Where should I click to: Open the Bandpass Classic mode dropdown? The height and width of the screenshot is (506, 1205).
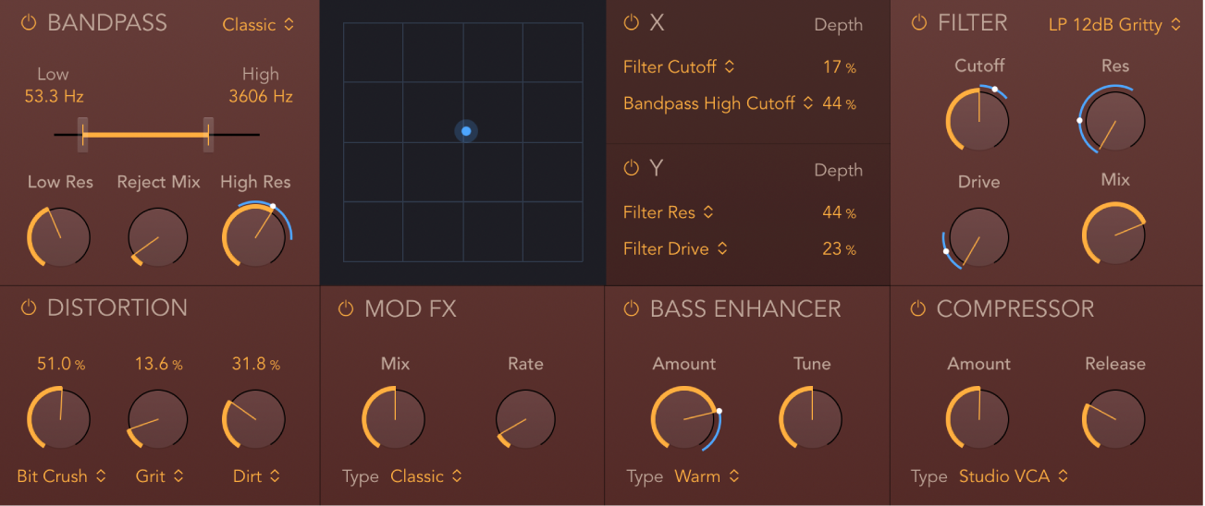tap(258, 25)
